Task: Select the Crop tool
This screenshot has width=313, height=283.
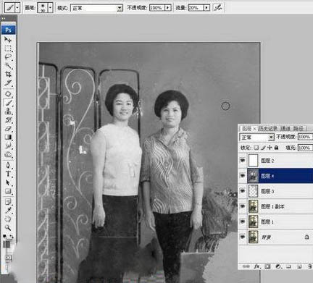Action: pyautogui.click(x=8, y=74)
